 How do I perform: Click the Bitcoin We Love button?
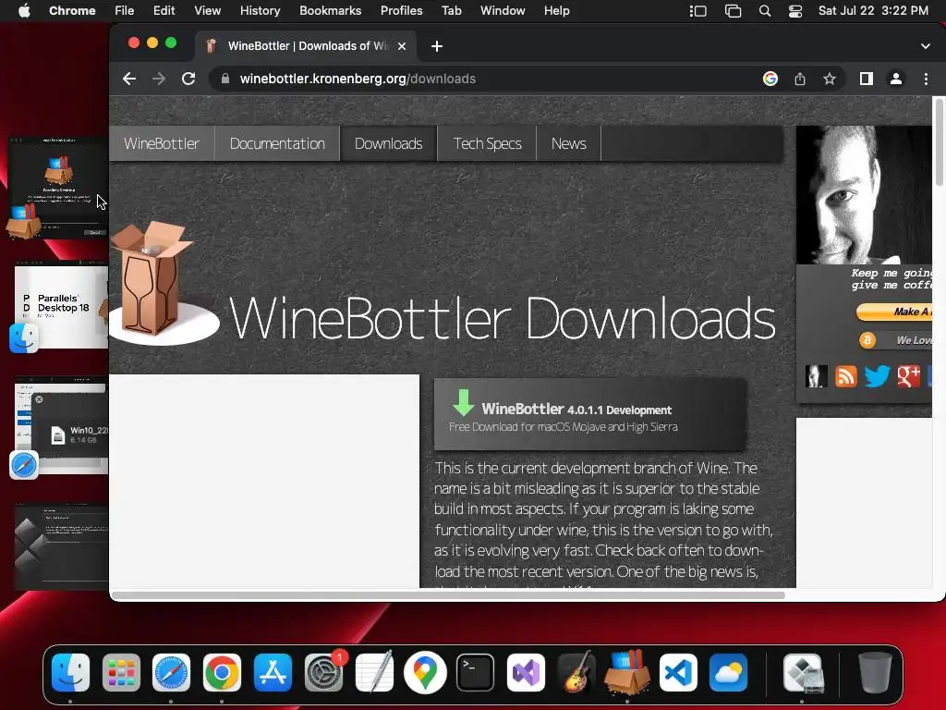[895, 340]
